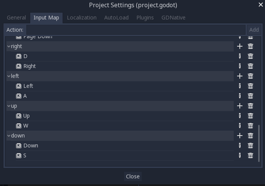Edit the W key binding

[240, 126]
